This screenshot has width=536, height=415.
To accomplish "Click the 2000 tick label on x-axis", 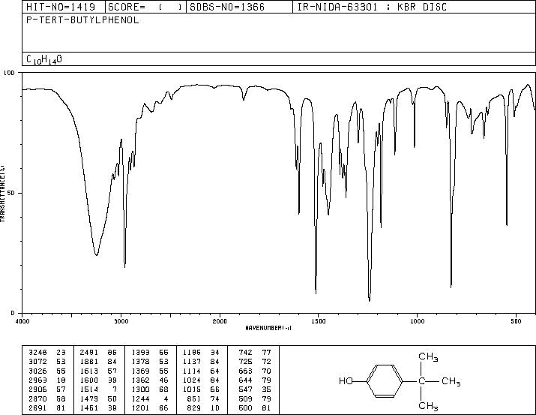I will click(x=220, y=321).
